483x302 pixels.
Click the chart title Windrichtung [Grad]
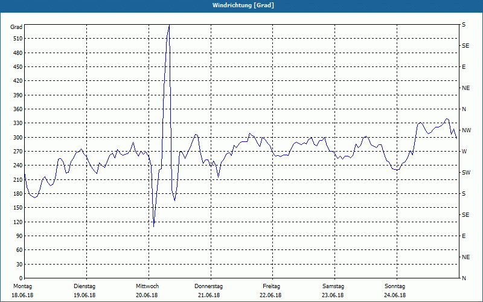[243, 5]
